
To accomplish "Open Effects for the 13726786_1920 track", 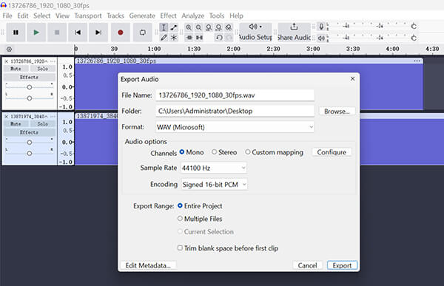I will point(30,78).
